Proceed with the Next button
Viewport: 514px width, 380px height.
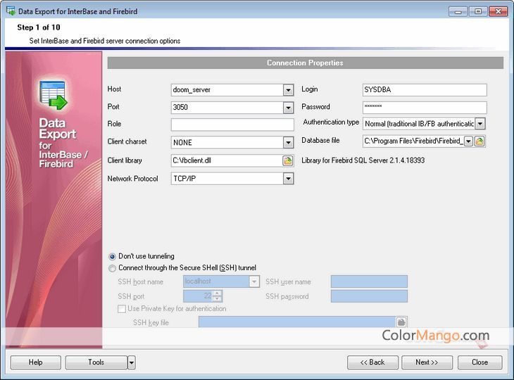tap(427, 362)
